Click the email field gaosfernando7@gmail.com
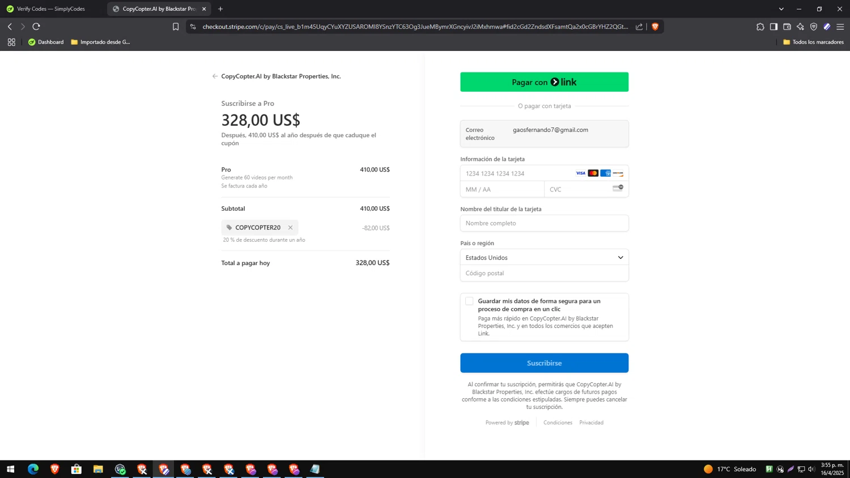Image resolution: width=850 pixels, height=478 pixels. pyautogui.click(x=544, y=134)
